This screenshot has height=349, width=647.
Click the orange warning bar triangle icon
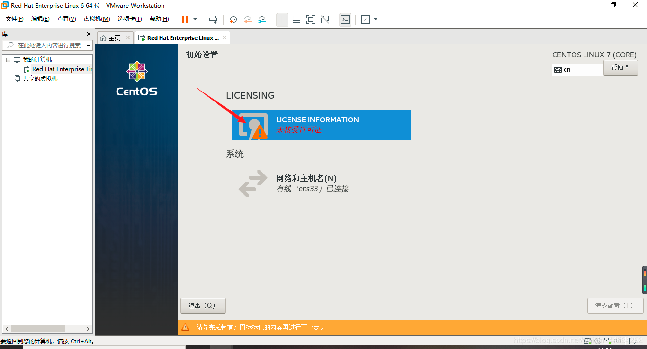186,327
